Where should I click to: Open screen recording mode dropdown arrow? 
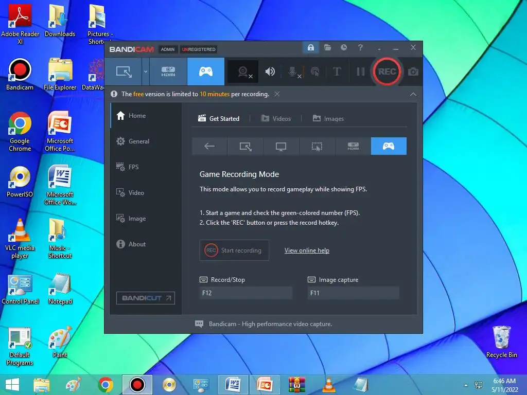[146, 71]
